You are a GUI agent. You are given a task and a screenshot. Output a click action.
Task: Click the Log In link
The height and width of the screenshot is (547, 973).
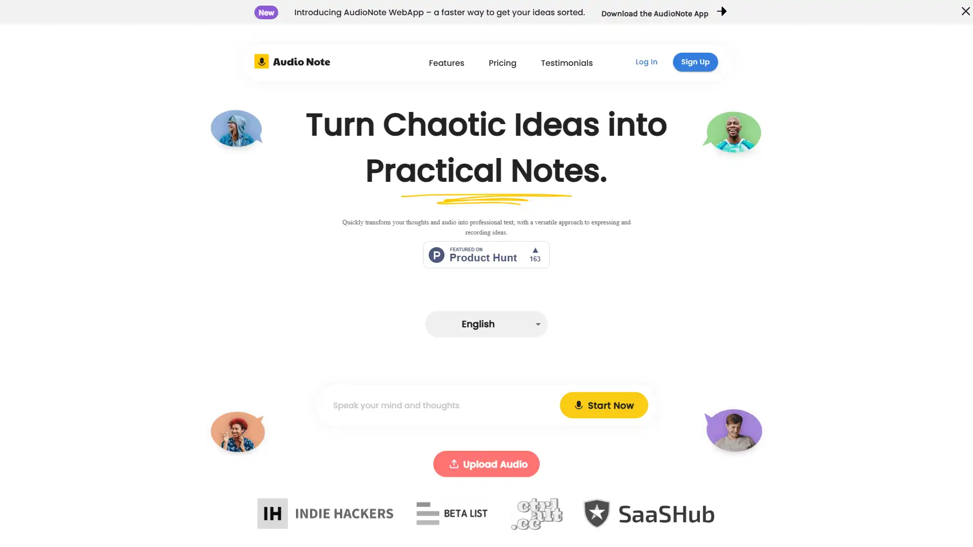[646, 61]
